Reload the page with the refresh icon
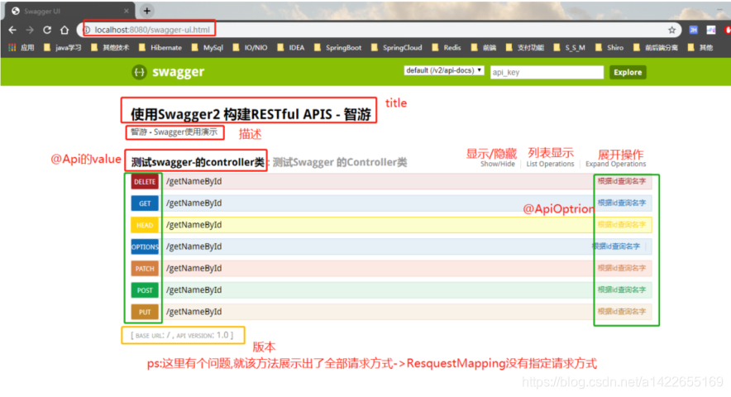 pos(47,30)
